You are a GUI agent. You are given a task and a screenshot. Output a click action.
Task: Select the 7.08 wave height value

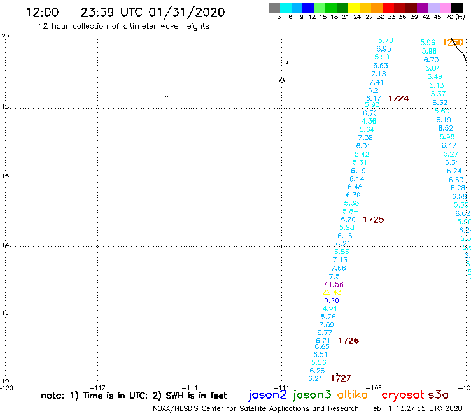click(x=365, y=138)
